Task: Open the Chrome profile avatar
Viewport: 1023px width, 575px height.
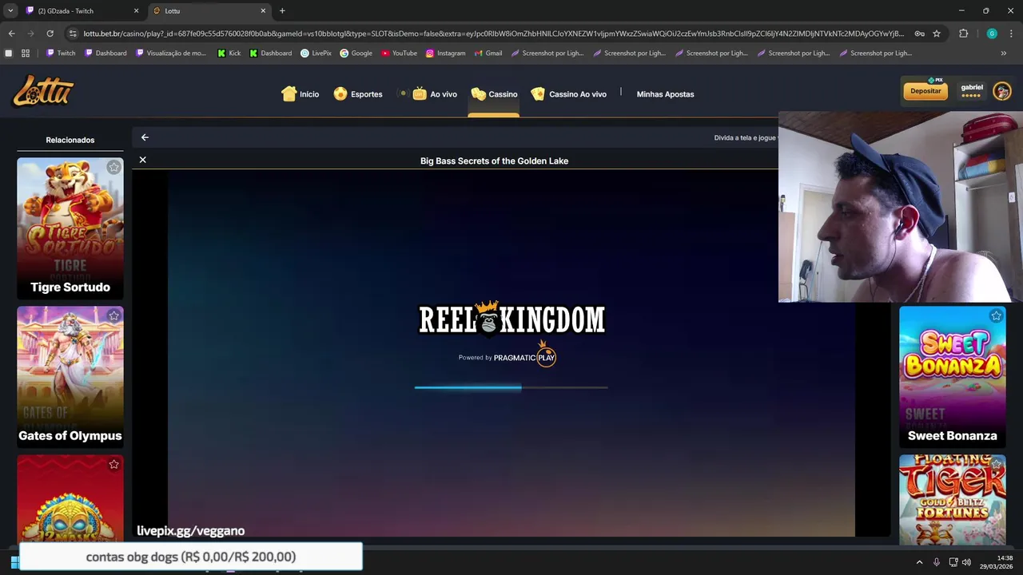Action: click(992, 34)
